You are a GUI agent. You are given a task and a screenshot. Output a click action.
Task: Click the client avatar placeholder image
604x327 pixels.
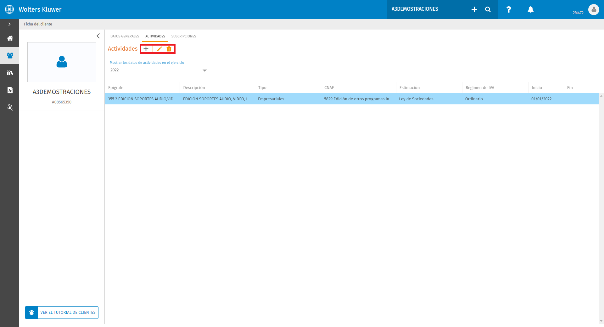click(62, 62)
